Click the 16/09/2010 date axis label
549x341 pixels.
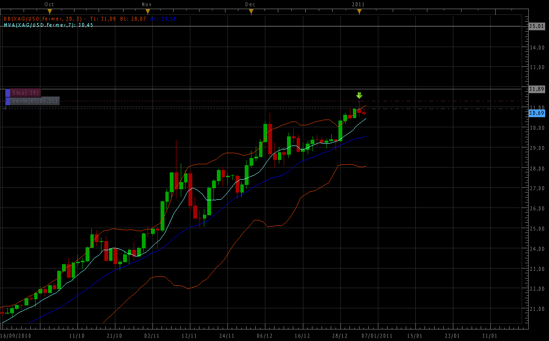(15, 336)
